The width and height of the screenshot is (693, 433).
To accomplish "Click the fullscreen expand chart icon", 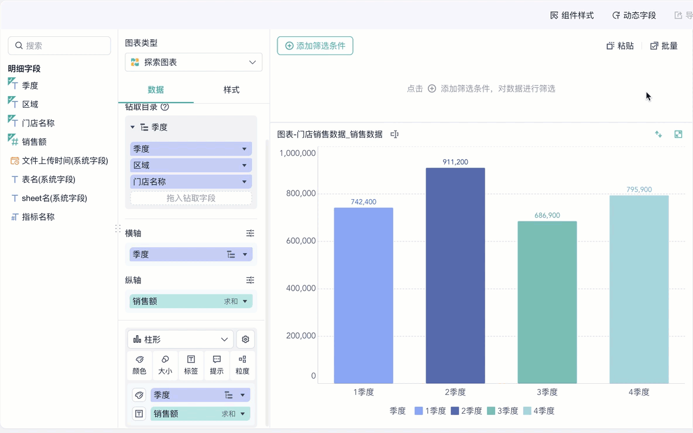I will point(678,134).
